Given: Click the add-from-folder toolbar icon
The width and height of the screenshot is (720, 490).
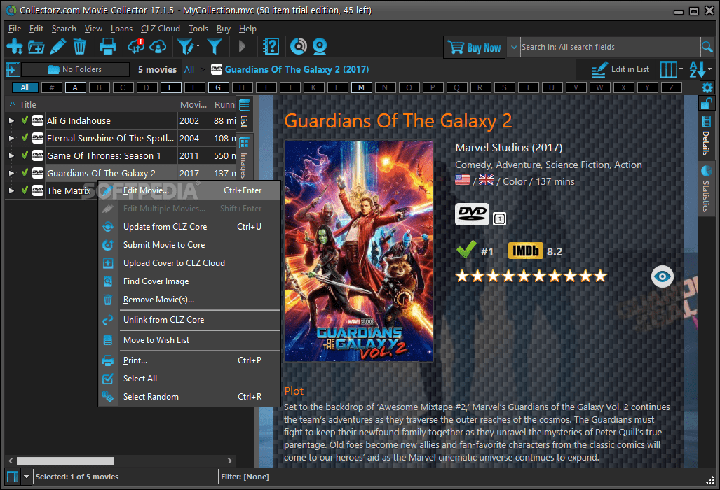Looking at the screenshot, I should pyautogui.click(x=36, y=47).
